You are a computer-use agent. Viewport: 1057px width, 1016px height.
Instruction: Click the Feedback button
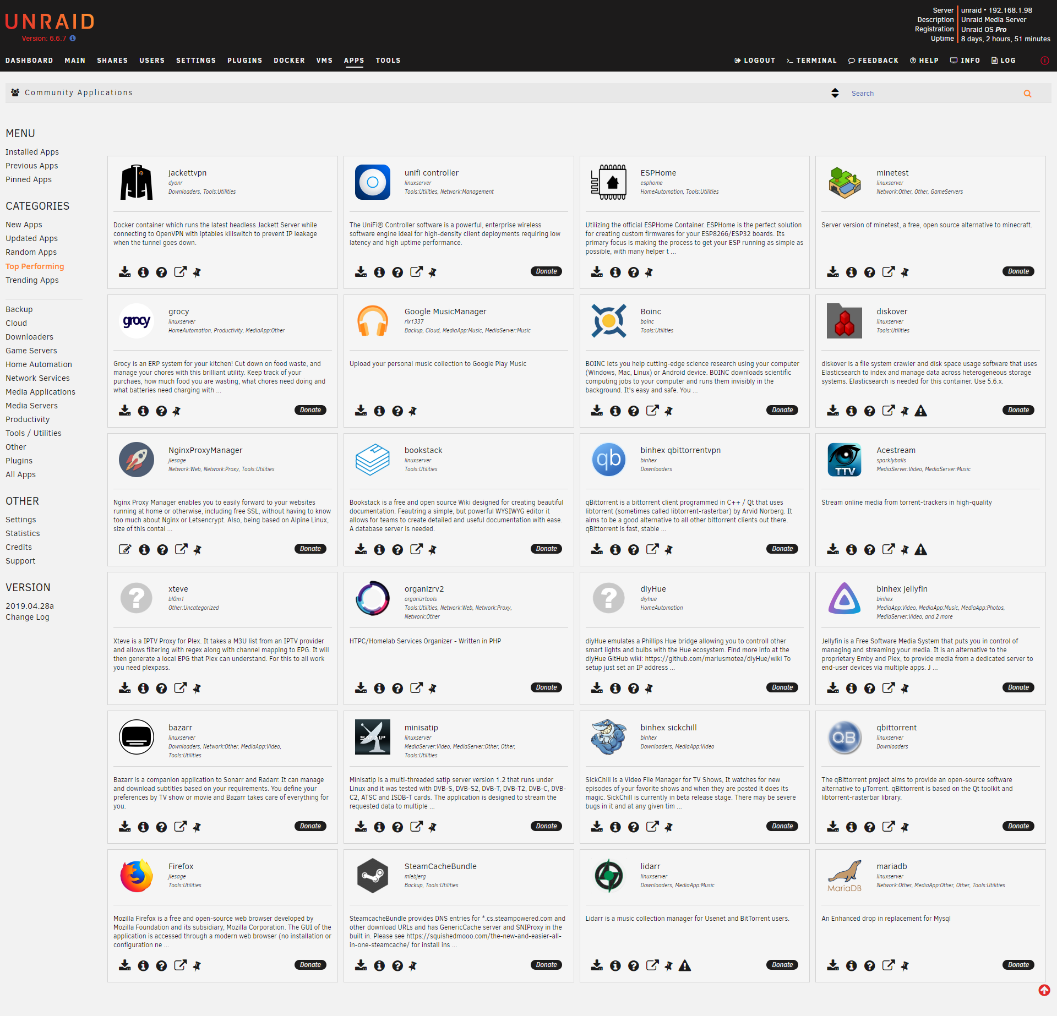pos(873,61)
